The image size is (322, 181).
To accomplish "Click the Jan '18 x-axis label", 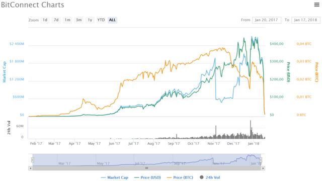I will pos(254,143).
